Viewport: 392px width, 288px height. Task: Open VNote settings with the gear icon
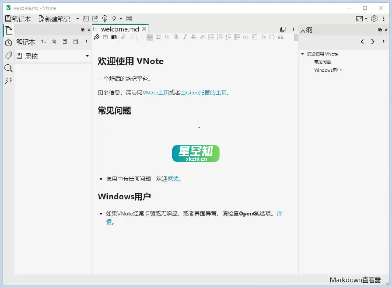(x=374, y=18)
